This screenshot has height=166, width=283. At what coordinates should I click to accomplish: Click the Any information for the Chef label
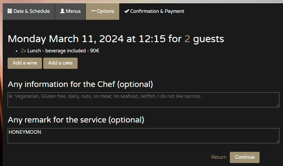tap(80, 84)
